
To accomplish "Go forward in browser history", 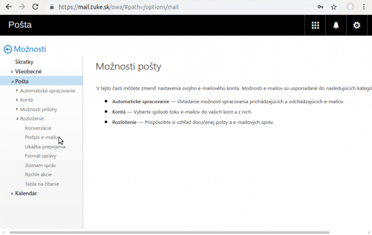I will 22,7.
